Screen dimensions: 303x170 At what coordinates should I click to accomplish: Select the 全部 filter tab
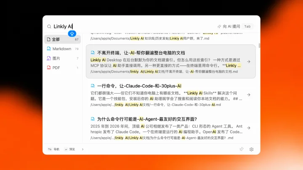(62, 39)
